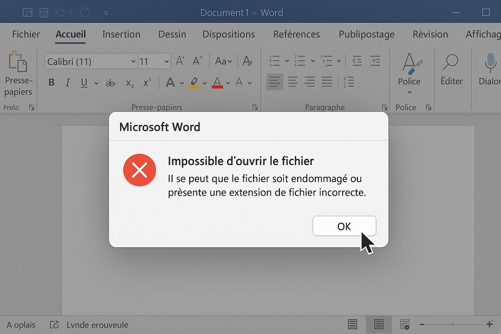
Task: Open the Fichier tab
Action: pos(26,34)
